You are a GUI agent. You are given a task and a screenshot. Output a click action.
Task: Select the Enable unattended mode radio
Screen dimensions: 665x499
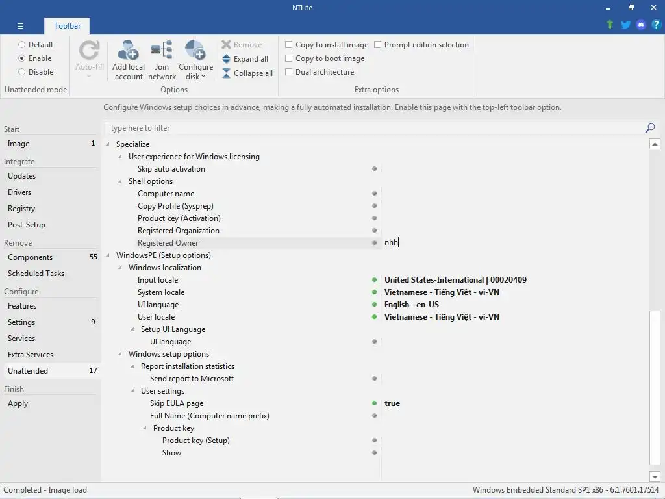(x=21, y=58)
